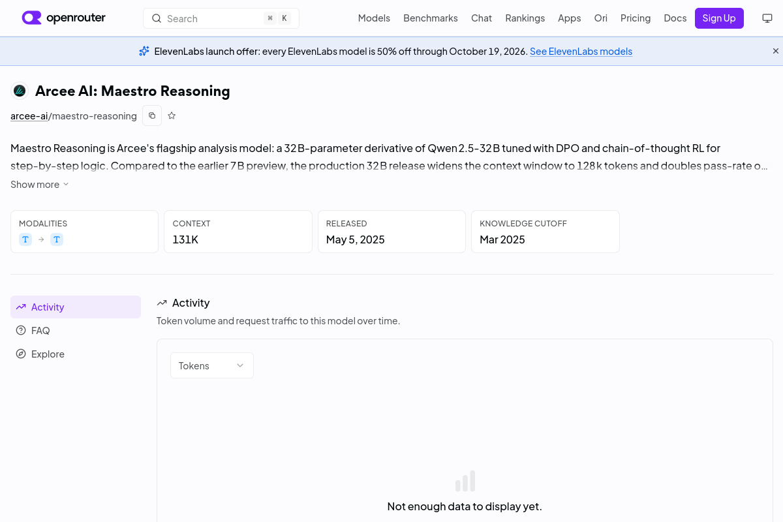Select Ori in the navigation bar
This screenshot has height=522, width=783.
601,18
